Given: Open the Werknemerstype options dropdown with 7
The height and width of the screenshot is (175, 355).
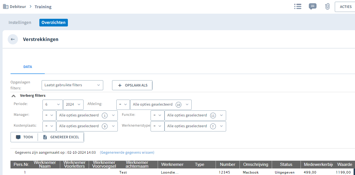Looking at the screenshot, I should 195,126.
